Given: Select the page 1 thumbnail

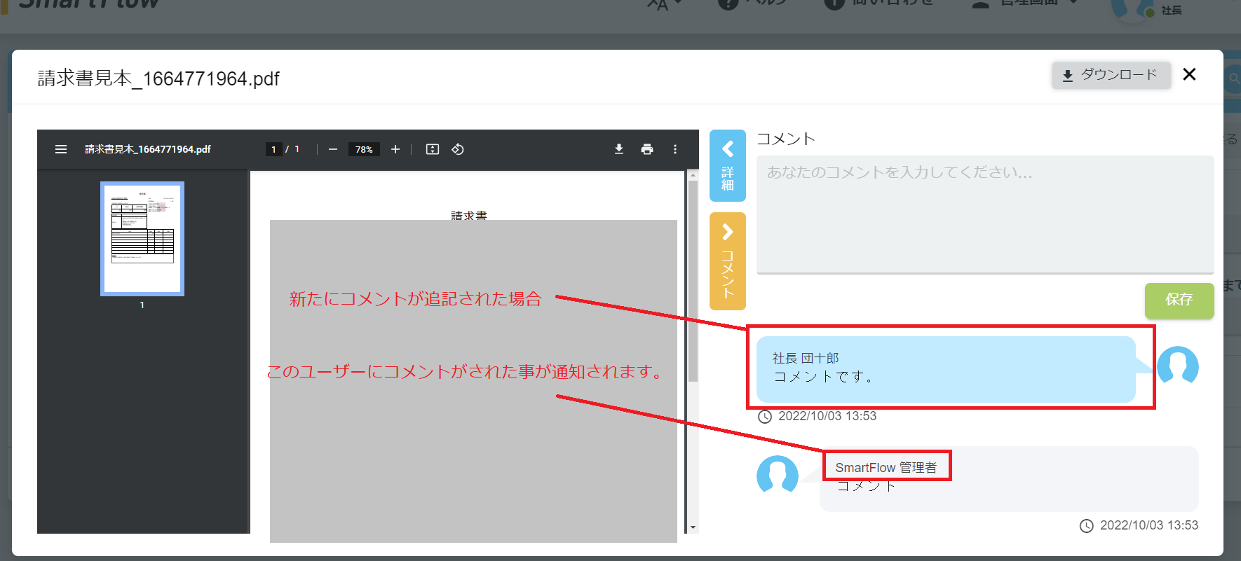Looking at the screenshot, I should [142, 239].
